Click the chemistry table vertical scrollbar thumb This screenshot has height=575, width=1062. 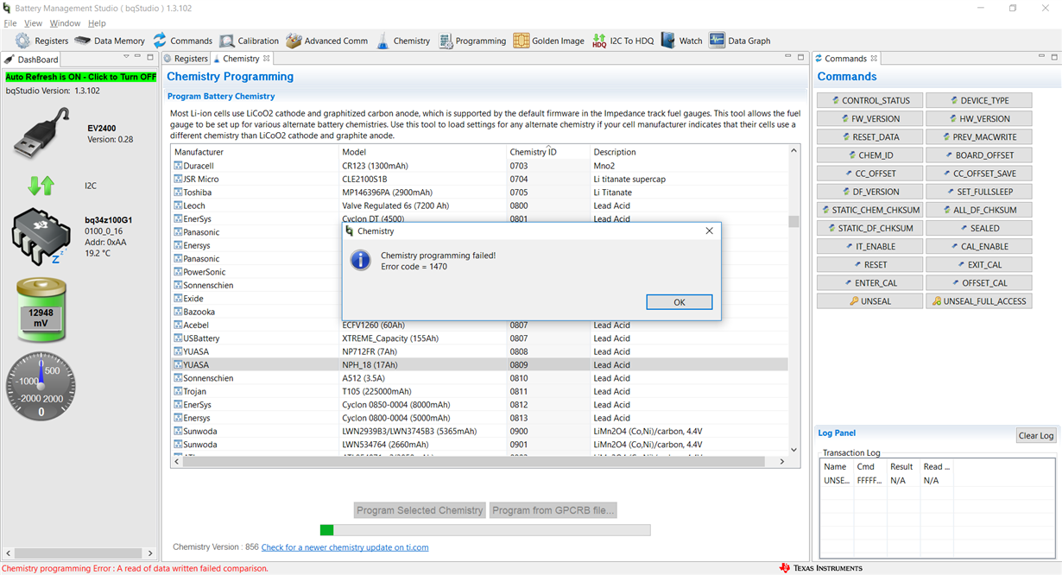(793, 221)
